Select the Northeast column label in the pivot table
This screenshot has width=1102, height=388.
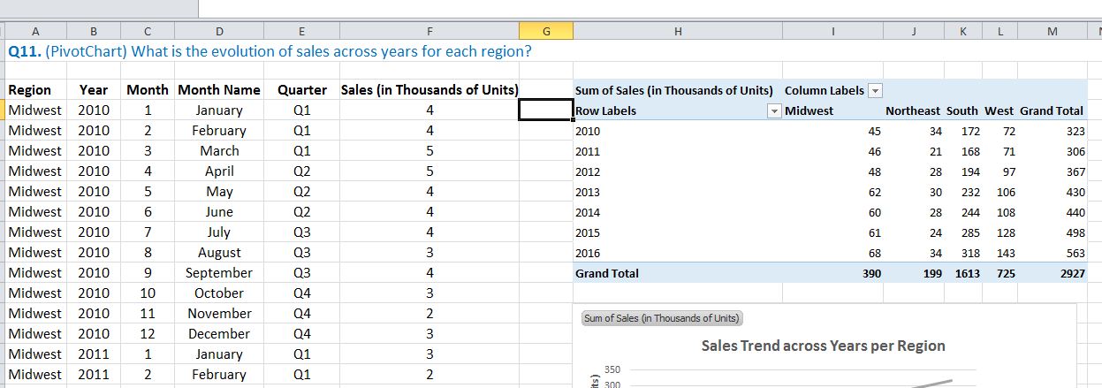912,110
